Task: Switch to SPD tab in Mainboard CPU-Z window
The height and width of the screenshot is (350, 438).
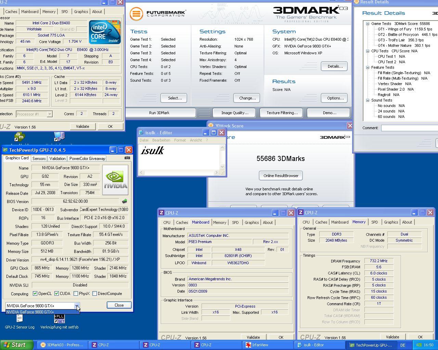Action: [235, 223]
